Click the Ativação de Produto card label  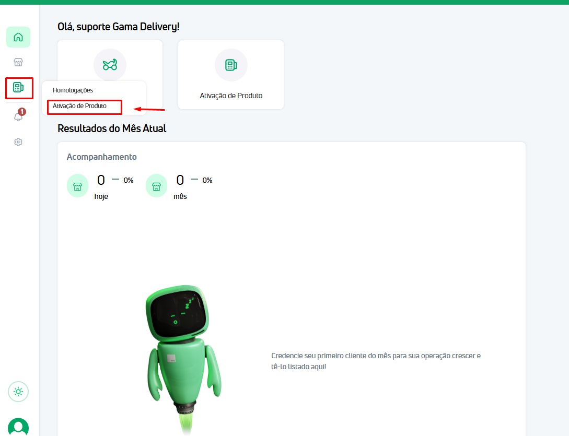point(231,96)
